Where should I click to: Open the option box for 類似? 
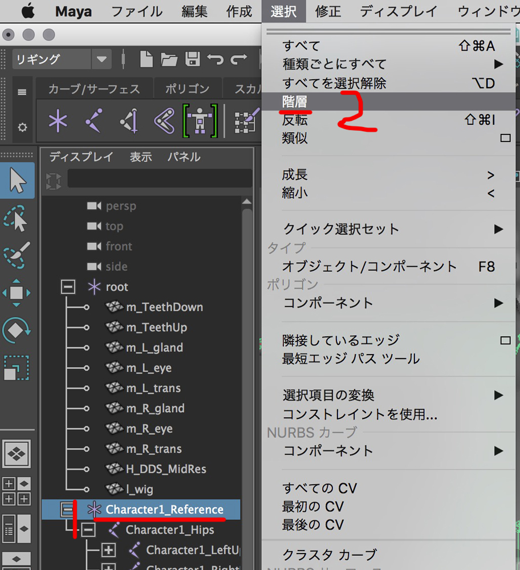505,138
